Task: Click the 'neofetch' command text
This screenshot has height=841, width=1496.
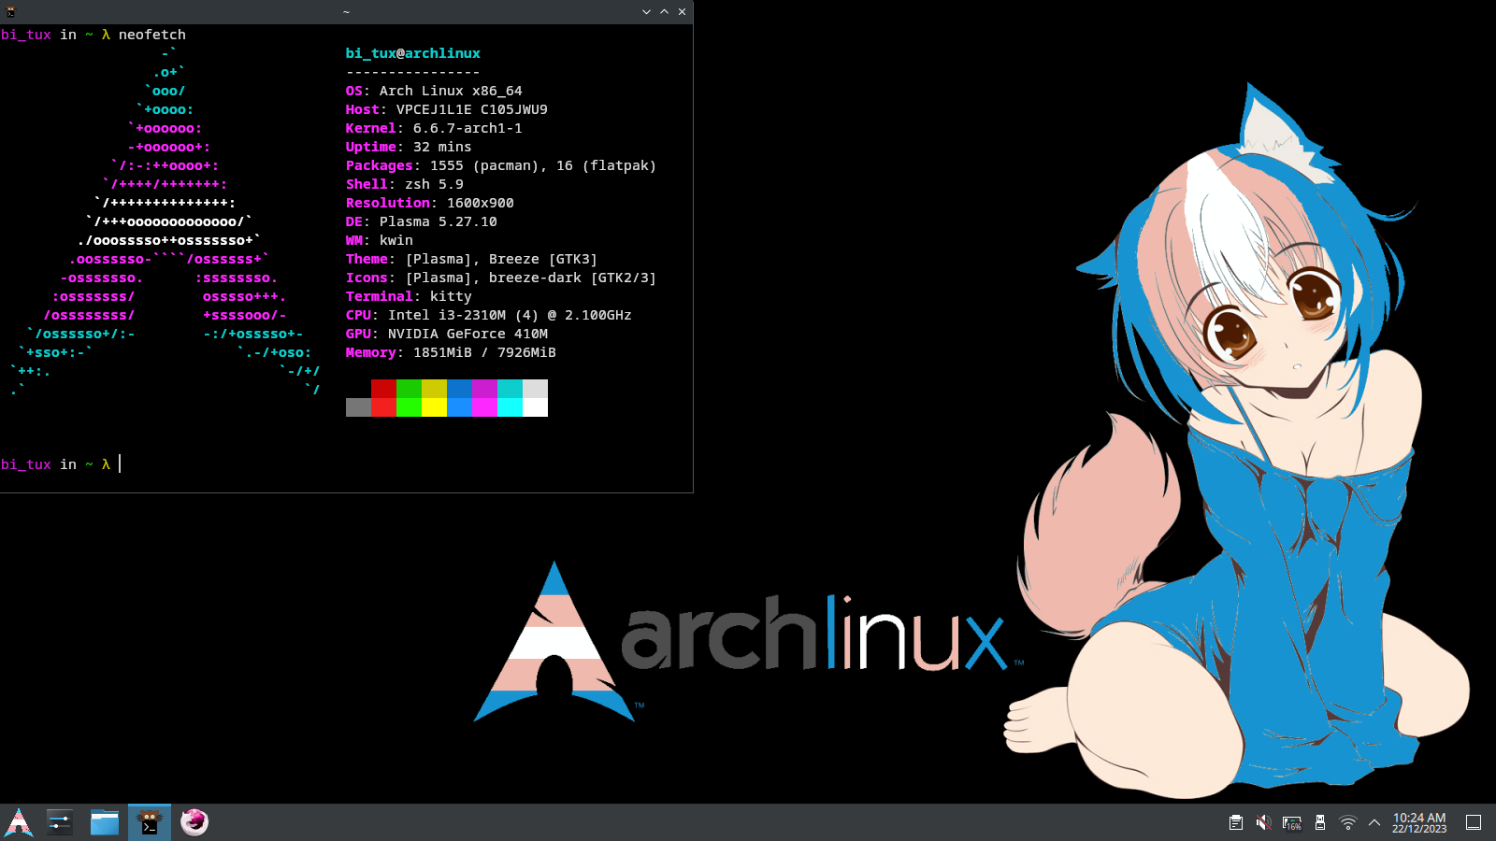Action: [x=151, y=35]
